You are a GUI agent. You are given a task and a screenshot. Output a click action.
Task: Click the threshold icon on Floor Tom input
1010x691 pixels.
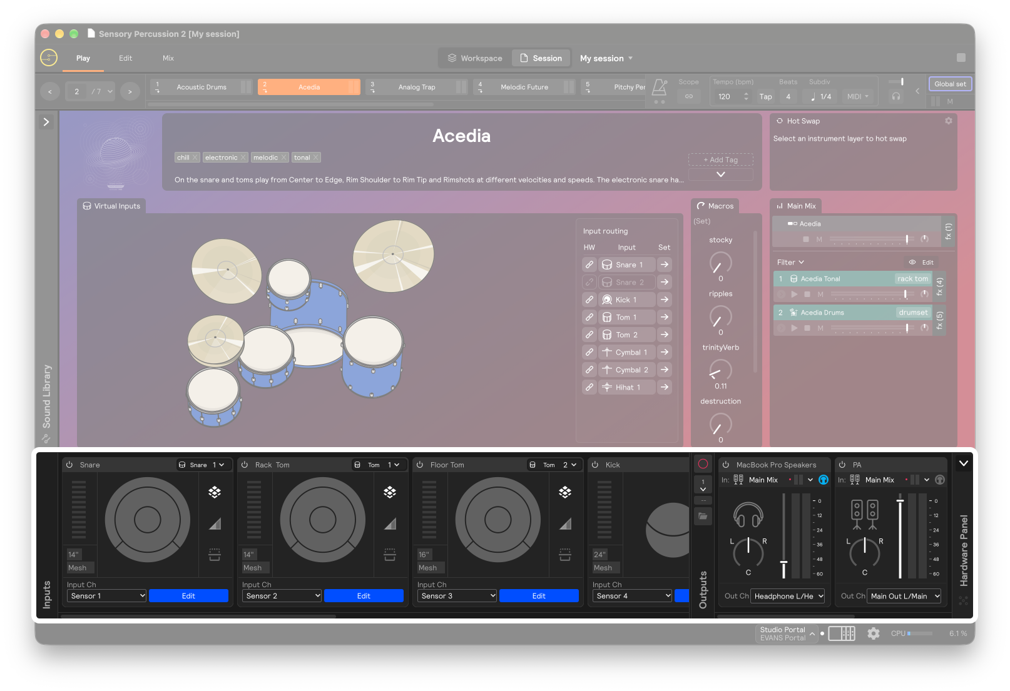coord(565,555)
